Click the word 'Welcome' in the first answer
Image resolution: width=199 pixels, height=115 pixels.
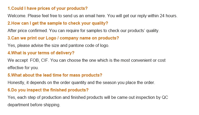(17, 16)
